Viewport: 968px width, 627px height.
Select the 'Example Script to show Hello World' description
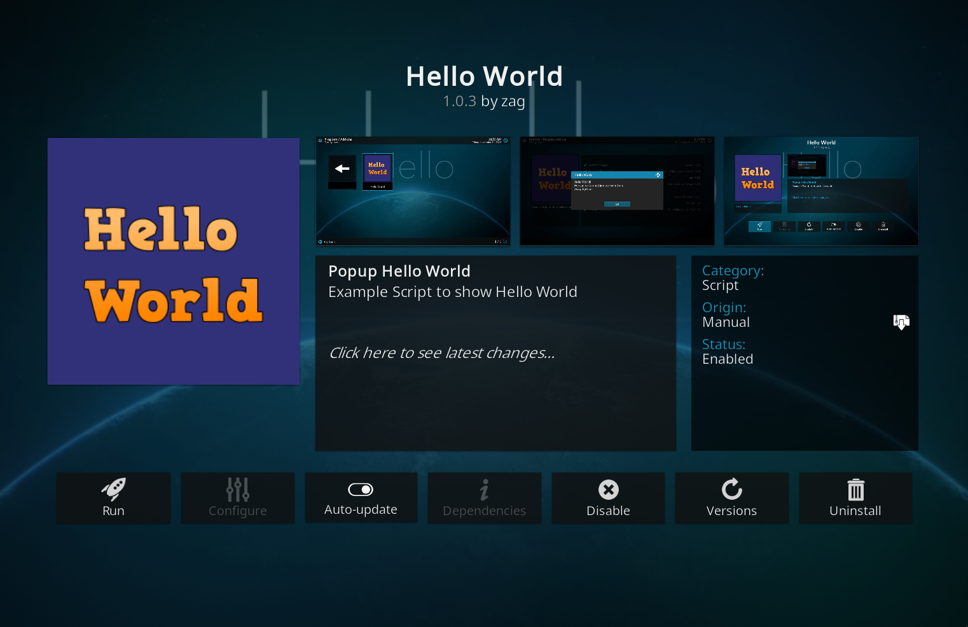coord(453,292)
